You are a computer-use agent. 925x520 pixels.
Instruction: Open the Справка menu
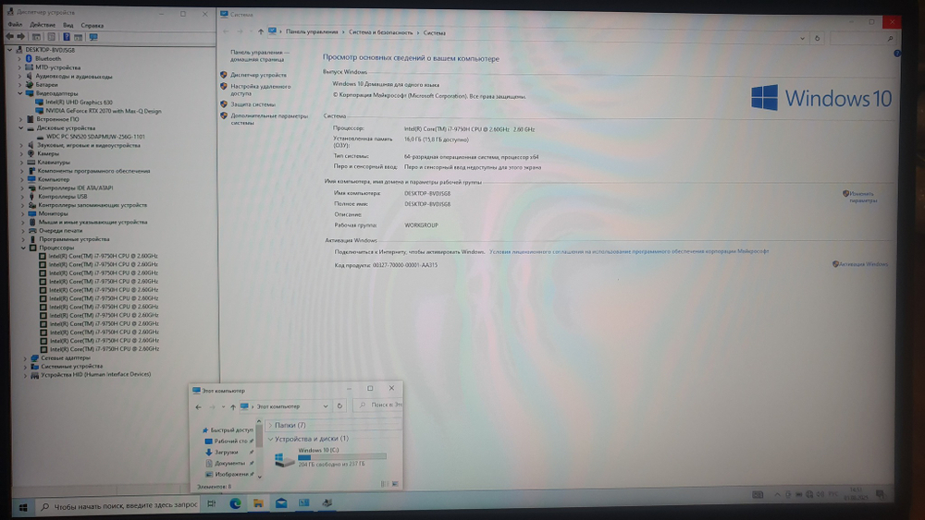coord(92,25)
